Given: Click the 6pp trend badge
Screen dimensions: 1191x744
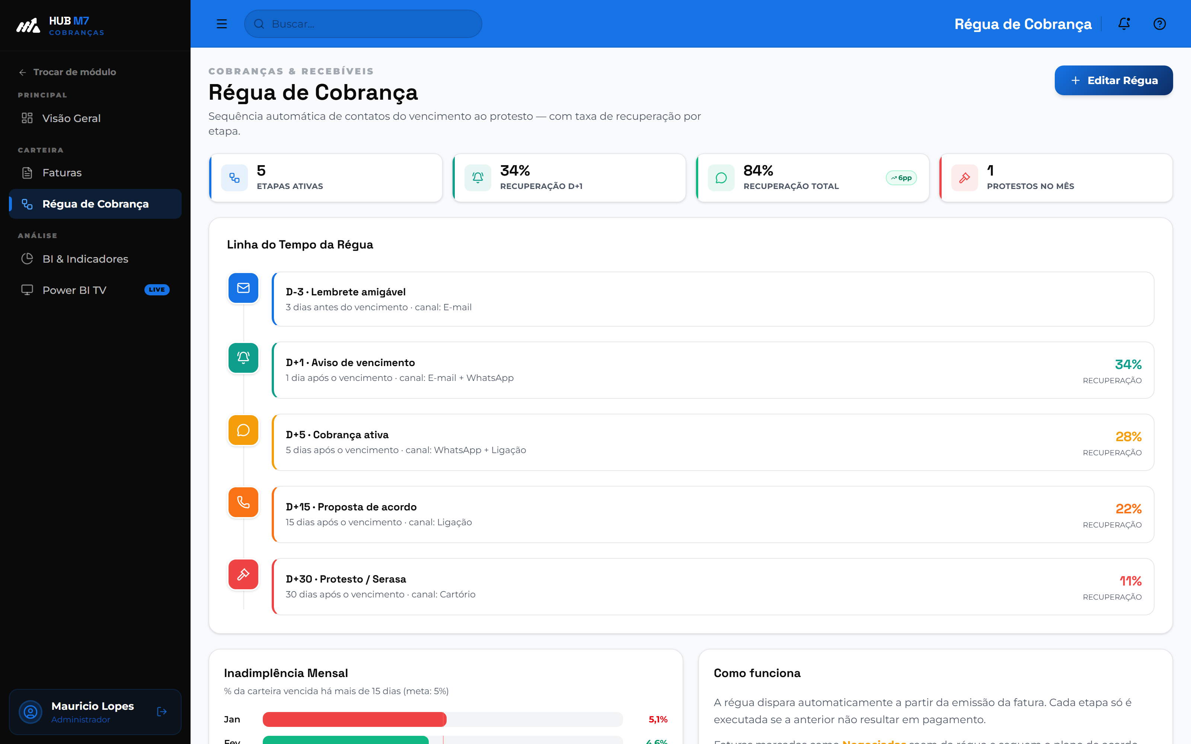Looking at the screenshot, I should click(901, 178).
